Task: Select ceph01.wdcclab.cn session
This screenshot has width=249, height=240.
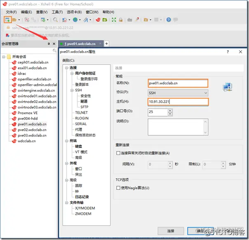Action: [x=33, y=62]
